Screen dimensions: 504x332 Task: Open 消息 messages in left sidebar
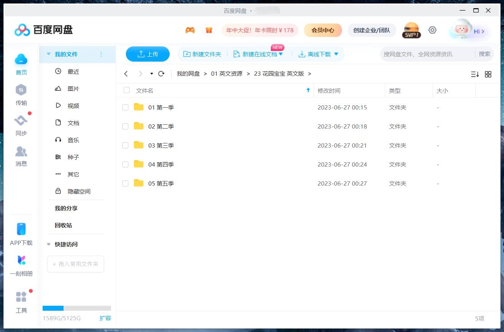coord(21,152)
